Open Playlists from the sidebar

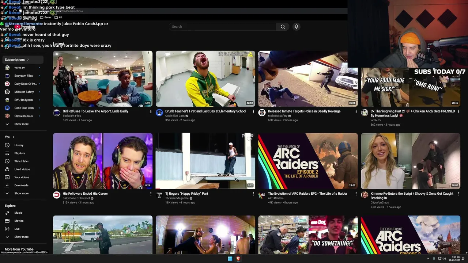pyautogui.click(x=23, y=153)
